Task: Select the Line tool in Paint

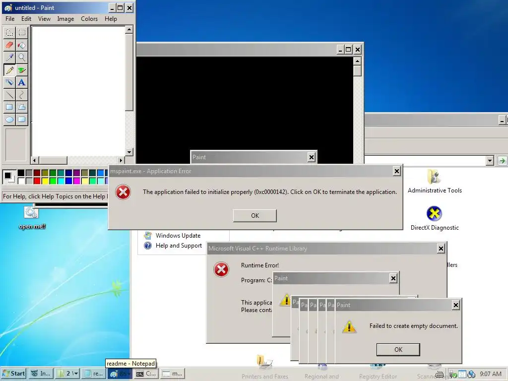Action: tap(9, 95)
